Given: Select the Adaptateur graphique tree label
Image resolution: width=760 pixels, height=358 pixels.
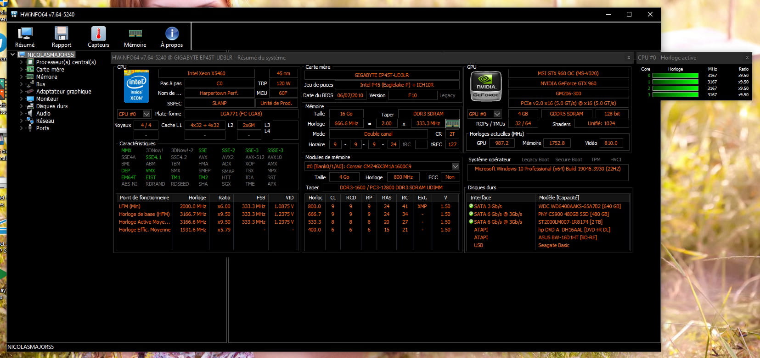Looking at the screenshot, I should point(64,91).
